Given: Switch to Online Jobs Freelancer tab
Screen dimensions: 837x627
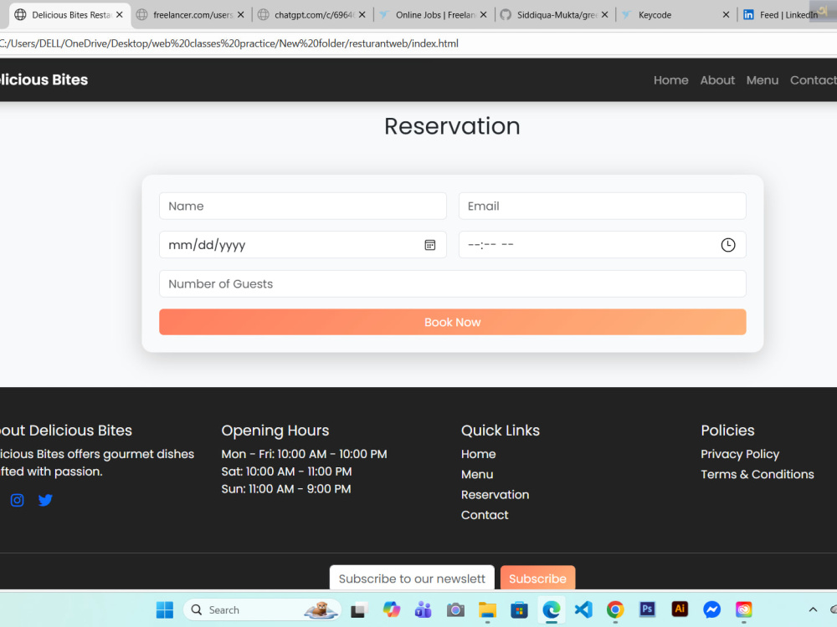Looking at the screenshot, I should 434,15.
